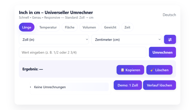Switch to the Zeit tab
This screenshot has width=196, height=110.
[x=127, y=27]
